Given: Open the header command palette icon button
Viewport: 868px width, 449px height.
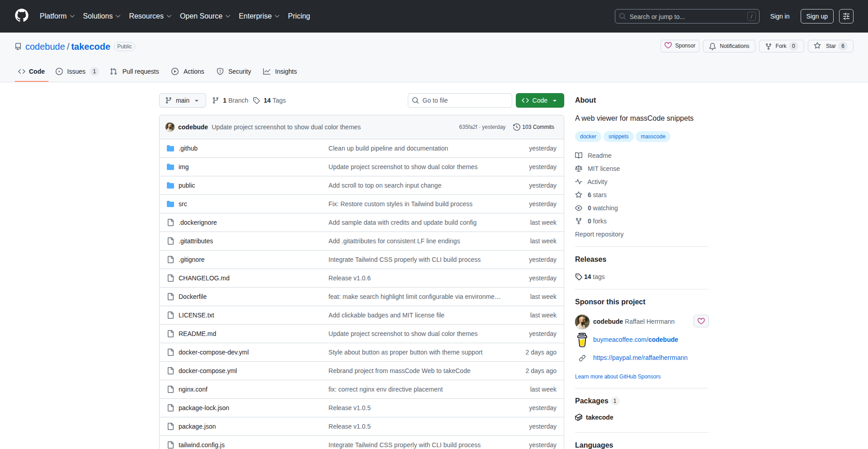Looking at the screenshot, I should pyautogui.click(x=846, y=16).
